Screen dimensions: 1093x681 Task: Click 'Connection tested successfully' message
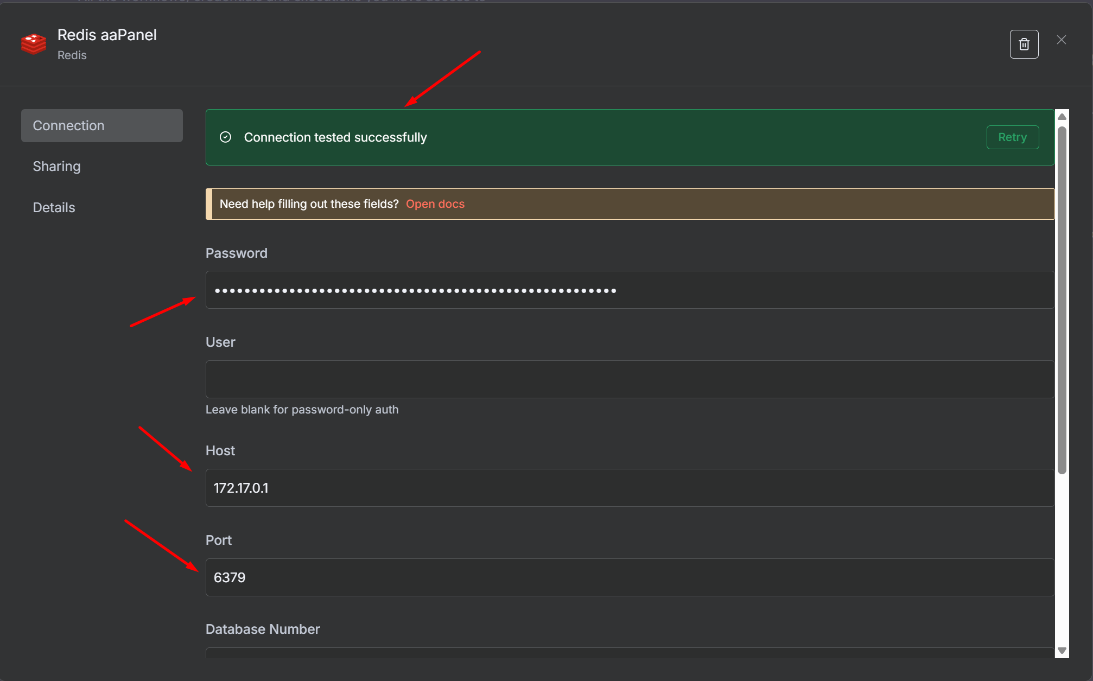(x=335, y=137)
